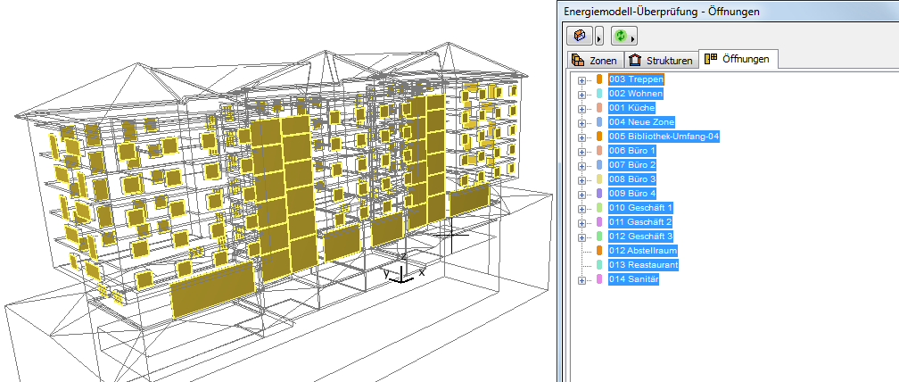Click the 009 Büro 4 purple color marker

tap(599, 194)
